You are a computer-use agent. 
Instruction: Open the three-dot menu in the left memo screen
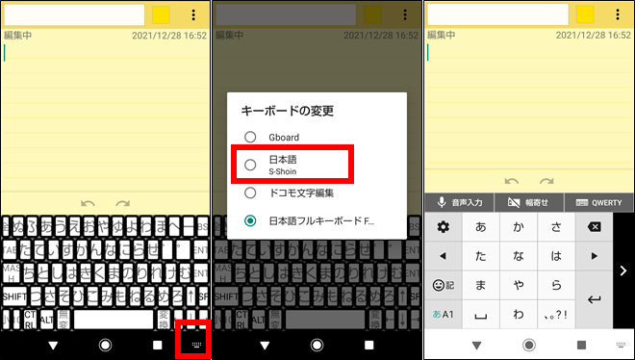pyautogui.click(x=193, y=15)
